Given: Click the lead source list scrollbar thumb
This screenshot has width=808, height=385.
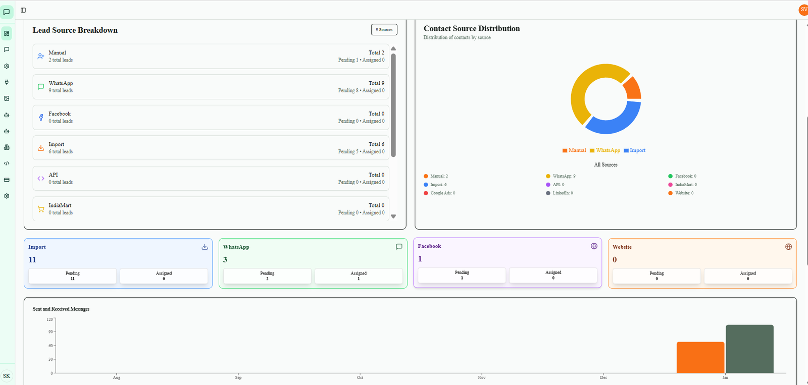Looking at the screenshot, I should pos(393,105).
